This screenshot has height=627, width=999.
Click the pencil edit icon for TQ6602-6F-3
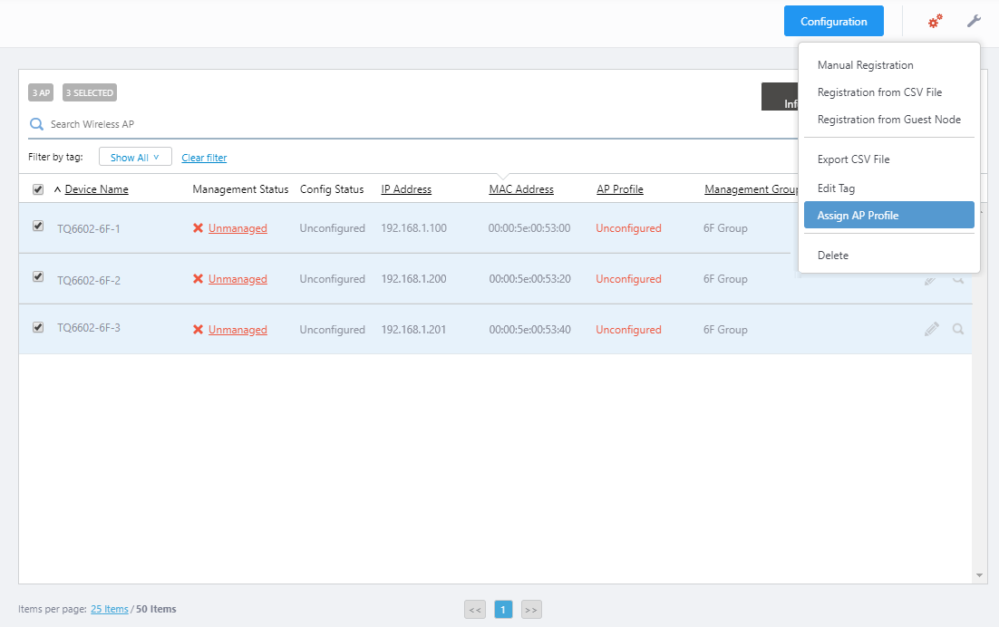point(932,329)
